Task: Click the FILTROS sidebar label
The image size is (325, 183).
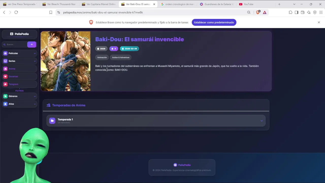Action: click(x=19, y=91)
